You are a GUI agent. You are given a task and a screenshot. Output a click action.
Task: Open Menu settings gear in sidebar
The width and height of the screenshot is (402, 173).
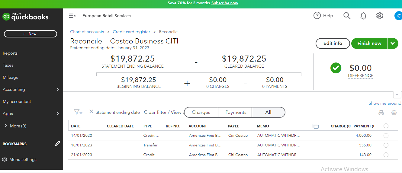[5, 159]
